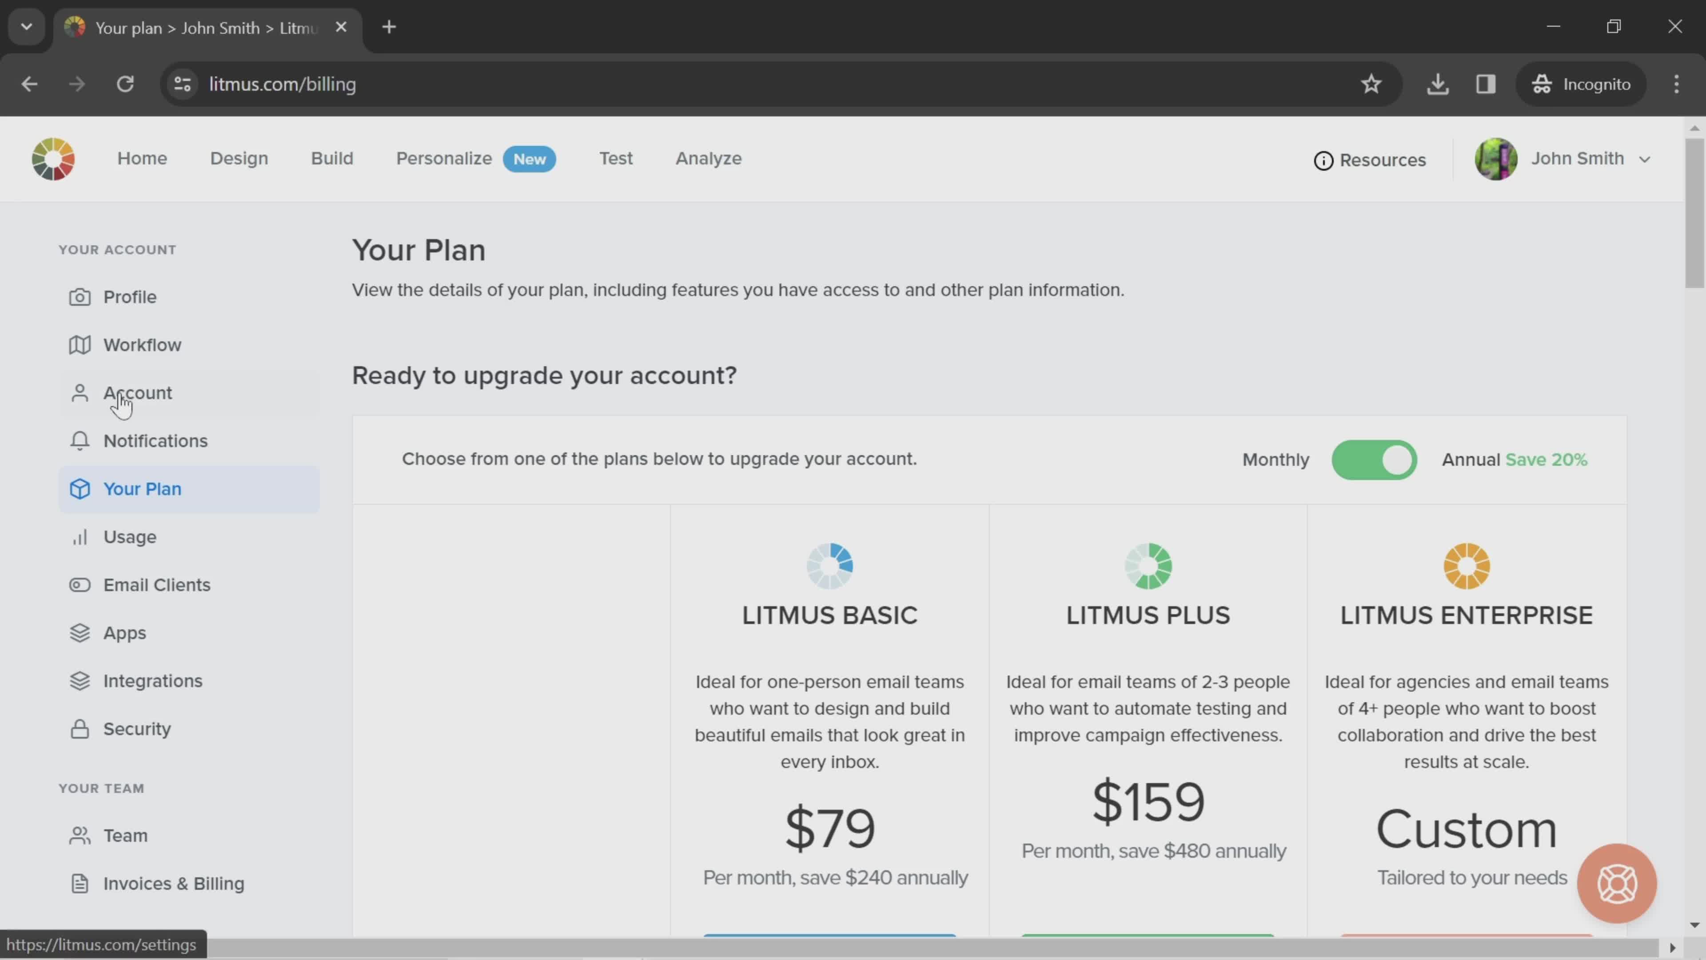
Task: Go back to previous page
Action: (29, 84)
